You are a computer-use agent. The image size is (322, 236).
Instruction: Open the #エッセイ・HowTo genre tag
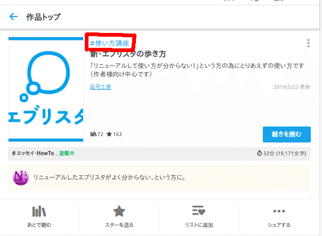33,153
